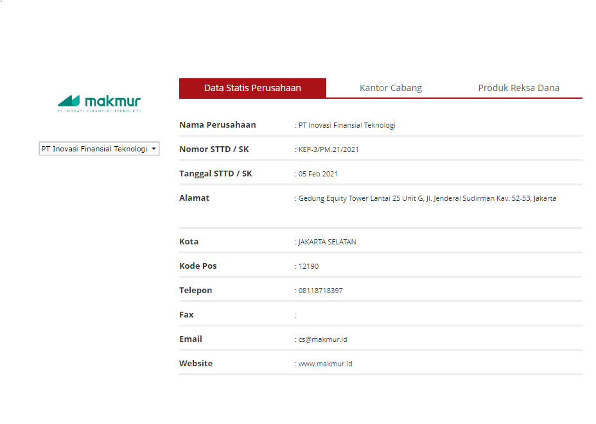Screen dimensions: 596x424
Task: Click the phone number 08118718397
Action: (320, 291)
